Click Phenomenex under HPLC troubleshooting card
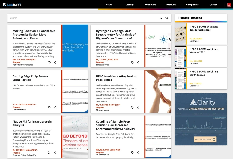Image resolution: width=233 pixels, height=159 pixels. click(102, 110)
